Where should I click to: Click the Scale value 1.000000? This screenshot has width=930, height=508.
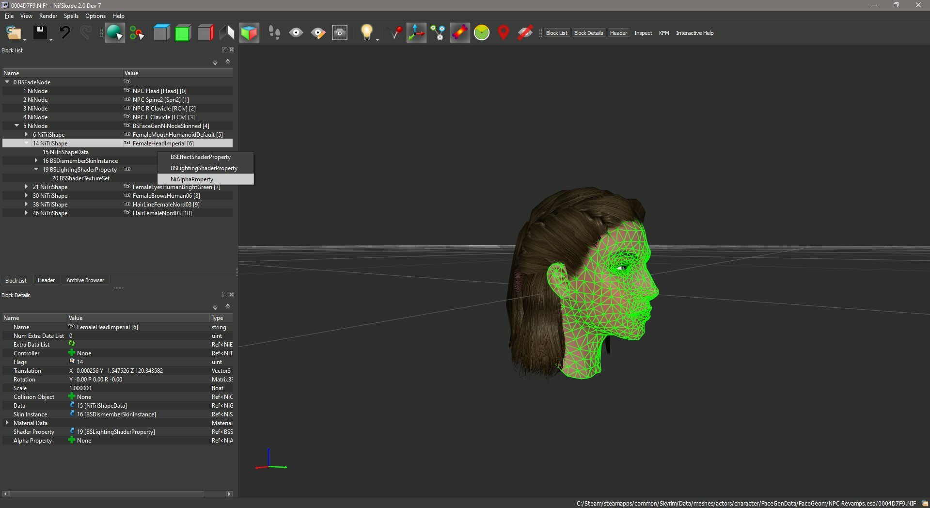coord(80,388)
